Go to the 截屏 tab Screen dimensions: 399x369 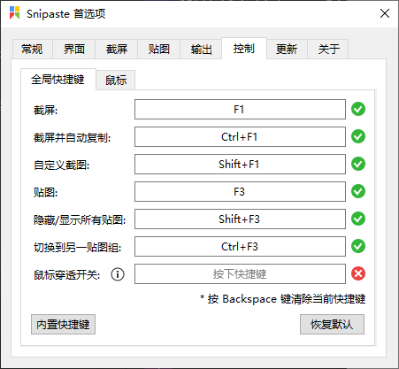pos(117,49)
